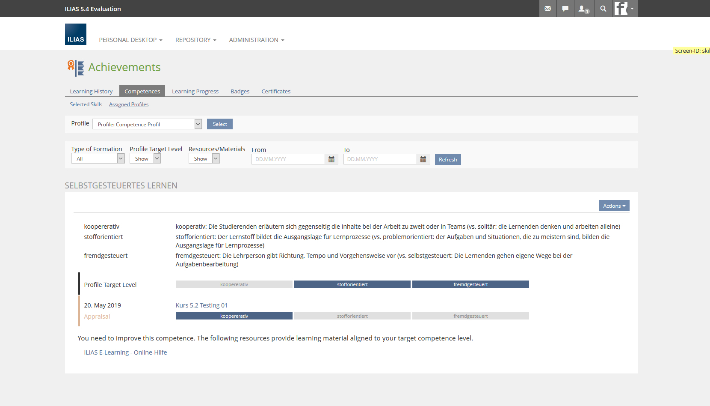Click the highlighted koopererativ appraisal bar

(234, 316)
